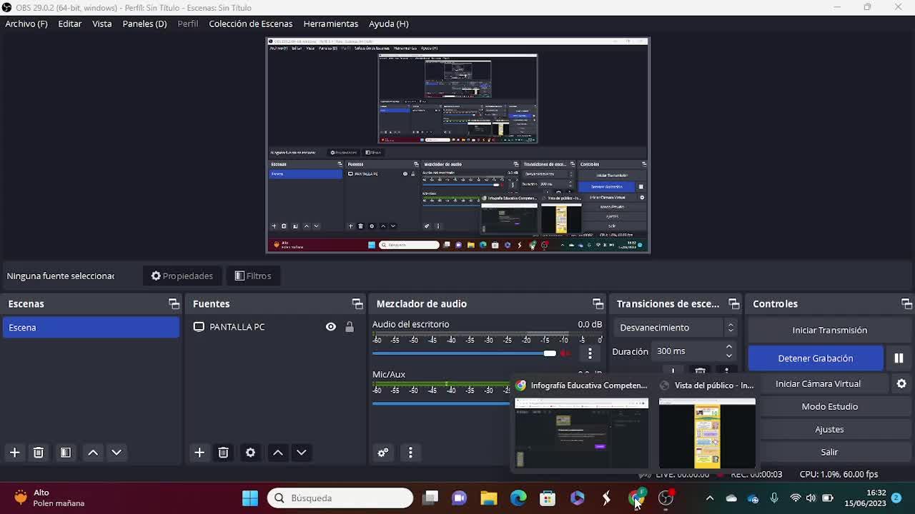Increase transition duration with up arrow
This screenshot has width=915, height=514.
click(729, 347)
